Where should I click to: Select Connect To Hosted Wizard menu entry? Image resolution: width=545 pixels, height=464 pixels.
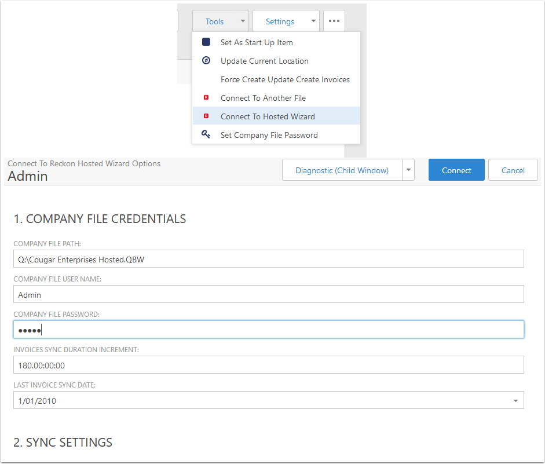pyautogui.click(x=276, y=116)
